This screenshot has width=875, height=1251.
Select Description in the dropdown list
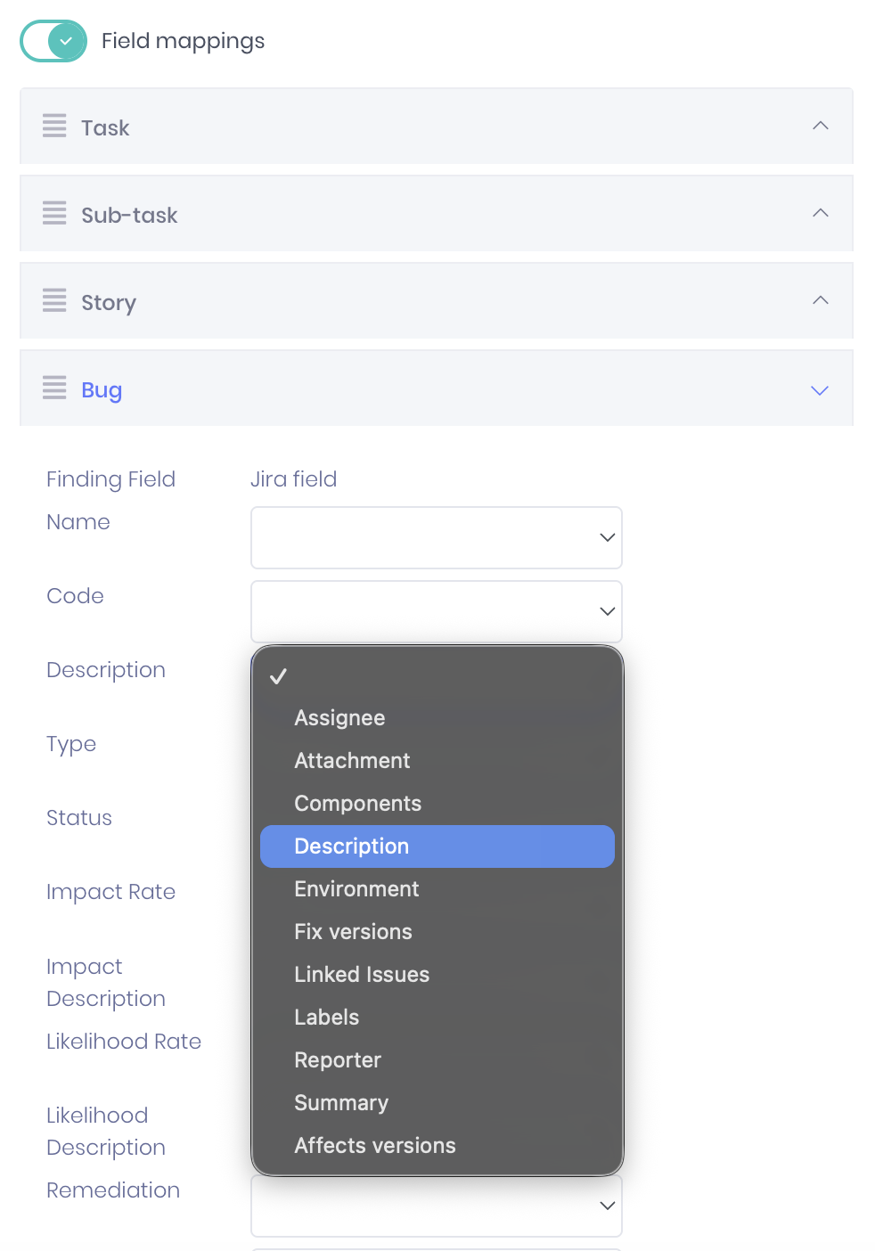tap(437, 846)
